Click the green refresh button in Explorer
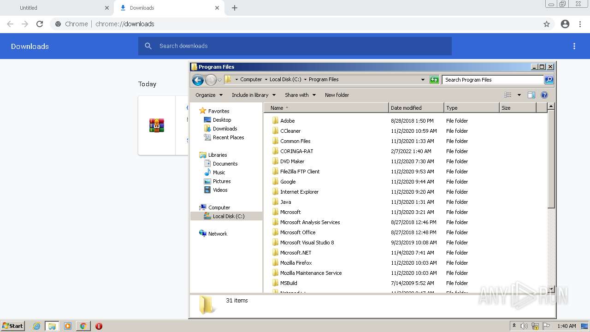The image size is (590, 332). coord(434,80)
